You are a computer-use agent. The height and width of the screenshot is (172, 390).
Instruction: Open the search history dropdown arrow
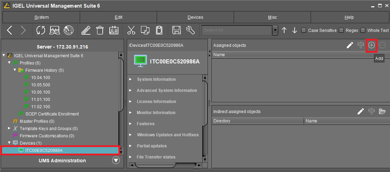tap(275, 30)
